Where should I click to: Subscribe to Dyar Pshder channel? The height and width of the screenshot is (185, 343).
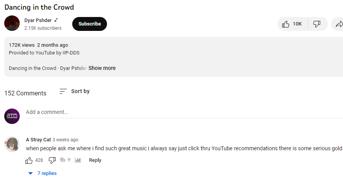(90, 24)
